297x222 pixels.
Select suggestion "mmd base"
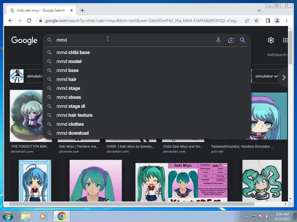tap(147, 71)
